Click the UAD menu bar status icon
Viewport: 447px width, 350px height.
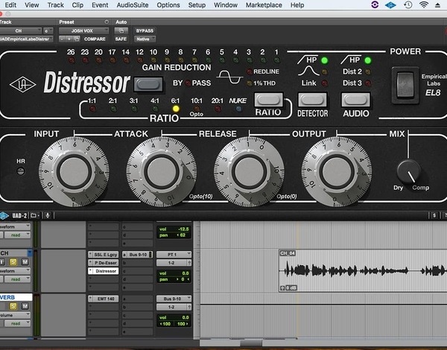(390, 5)
